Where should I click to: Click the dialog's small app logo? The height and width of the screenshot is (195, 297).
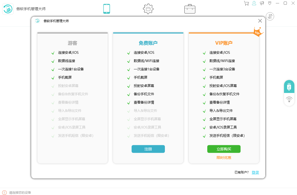click(x=37, y=21)
